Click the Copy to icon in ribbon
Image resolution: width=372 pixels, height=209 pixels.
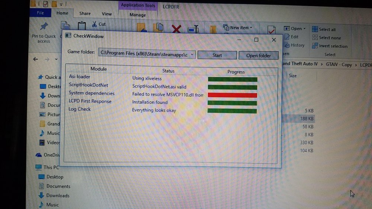point(158,27)
